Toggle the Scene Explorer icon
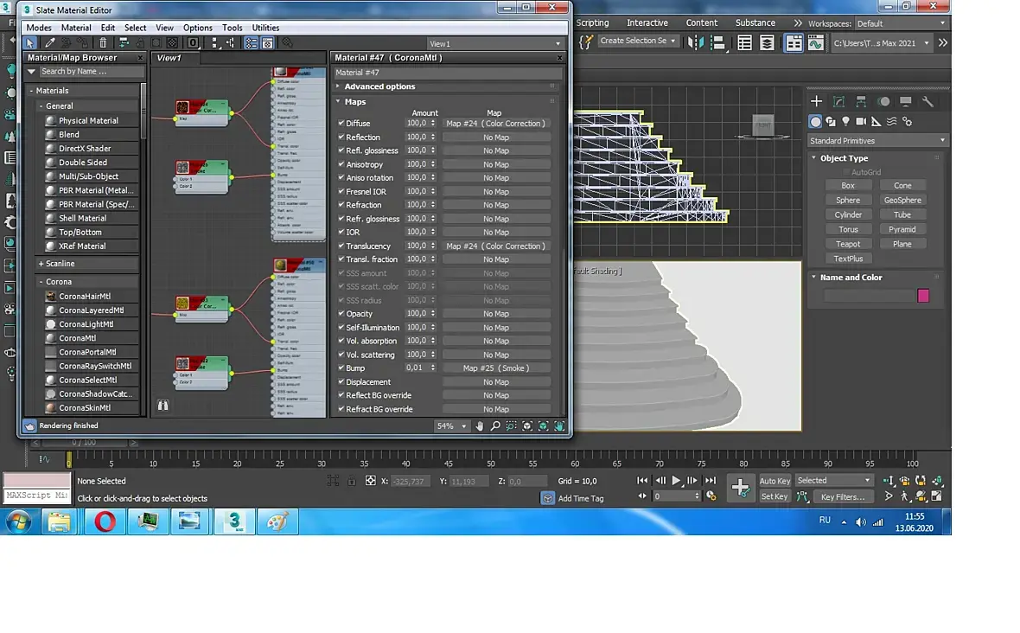This screenshot has width=1020, height=633. coord(745,43)
